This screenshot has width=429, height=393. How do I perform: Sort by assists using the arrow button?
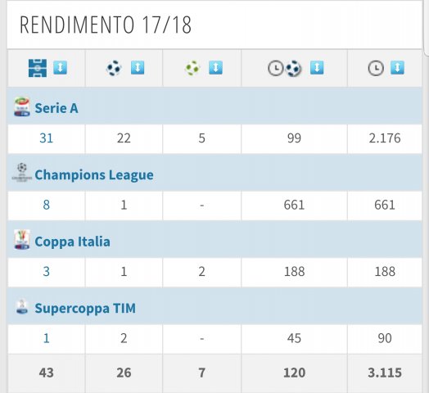tap(215, 68)
